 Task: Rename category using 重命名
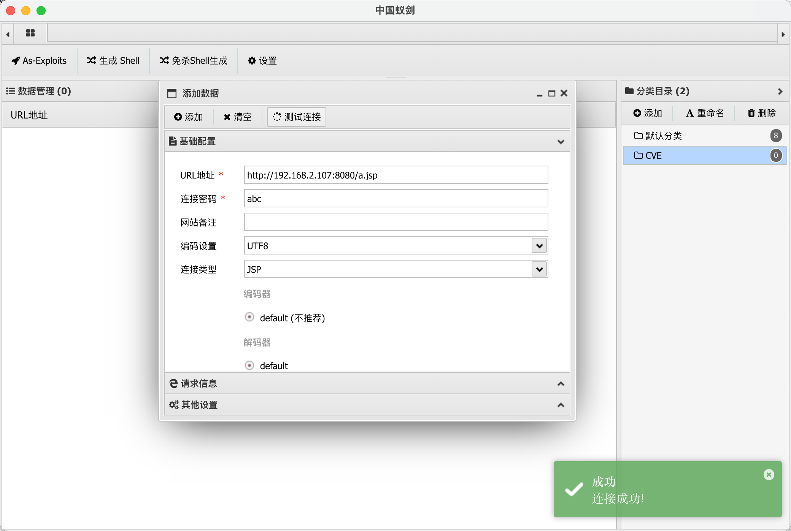(705, 113)
